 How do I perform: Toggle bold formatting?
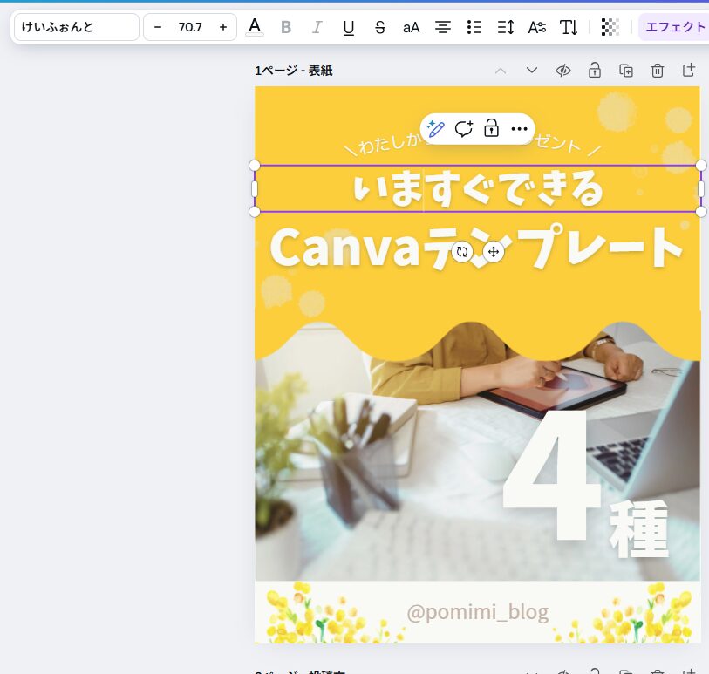tap(286, 28)
